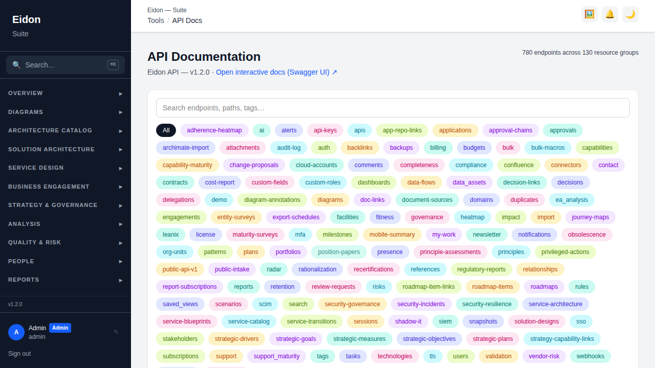The width and height of the screenshot is (655, 368).
Task: Expand the Overview section
Action: (65, 94)
